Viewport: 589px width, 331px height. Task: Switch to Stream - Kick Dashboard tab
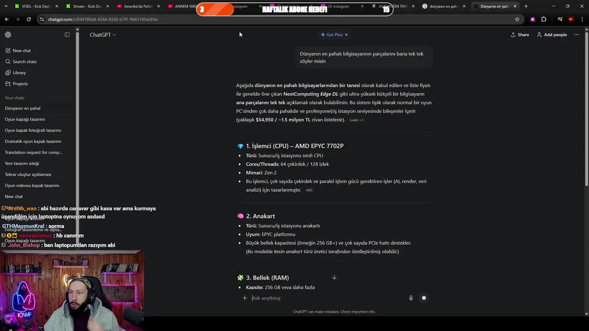click(87, 6)
